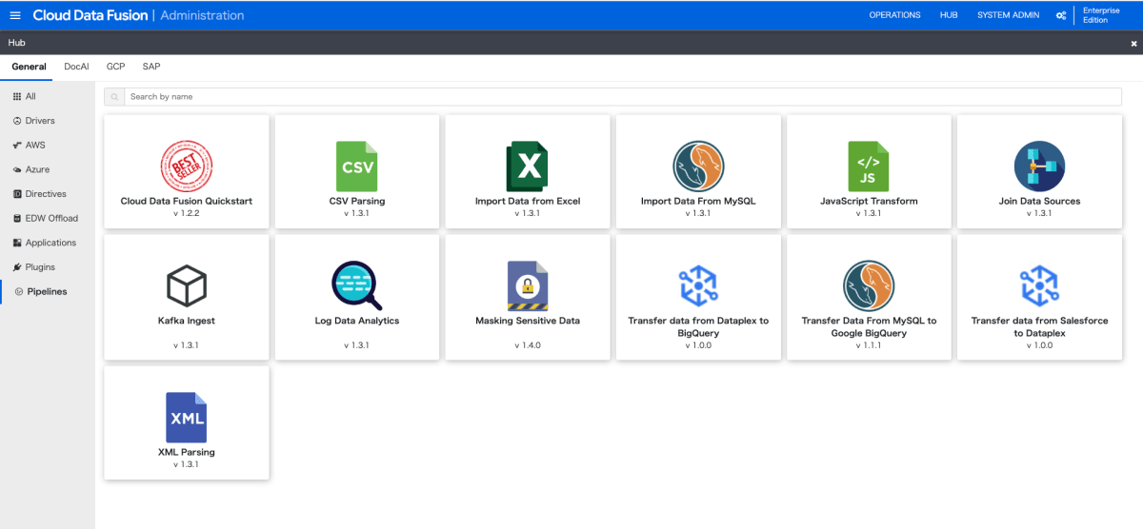
Task: Select the Plugins category label
Action: (x=40, y=267)
